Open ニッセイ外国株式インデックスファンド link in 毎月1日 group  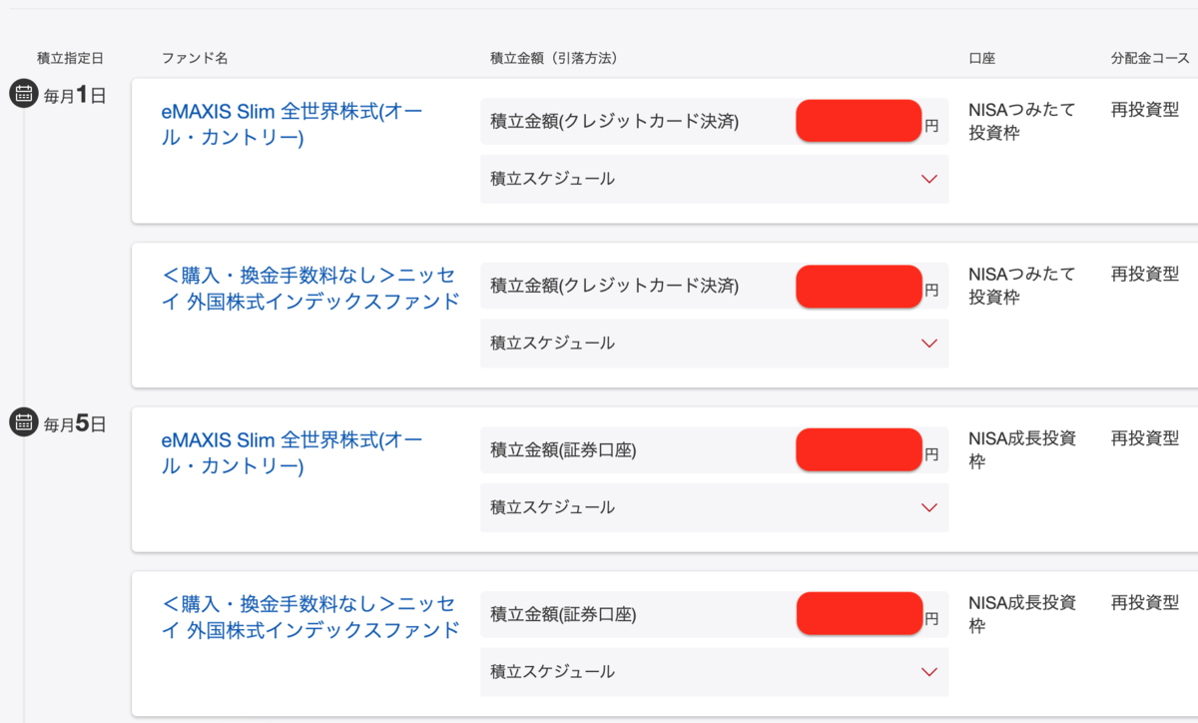(310, 288)
